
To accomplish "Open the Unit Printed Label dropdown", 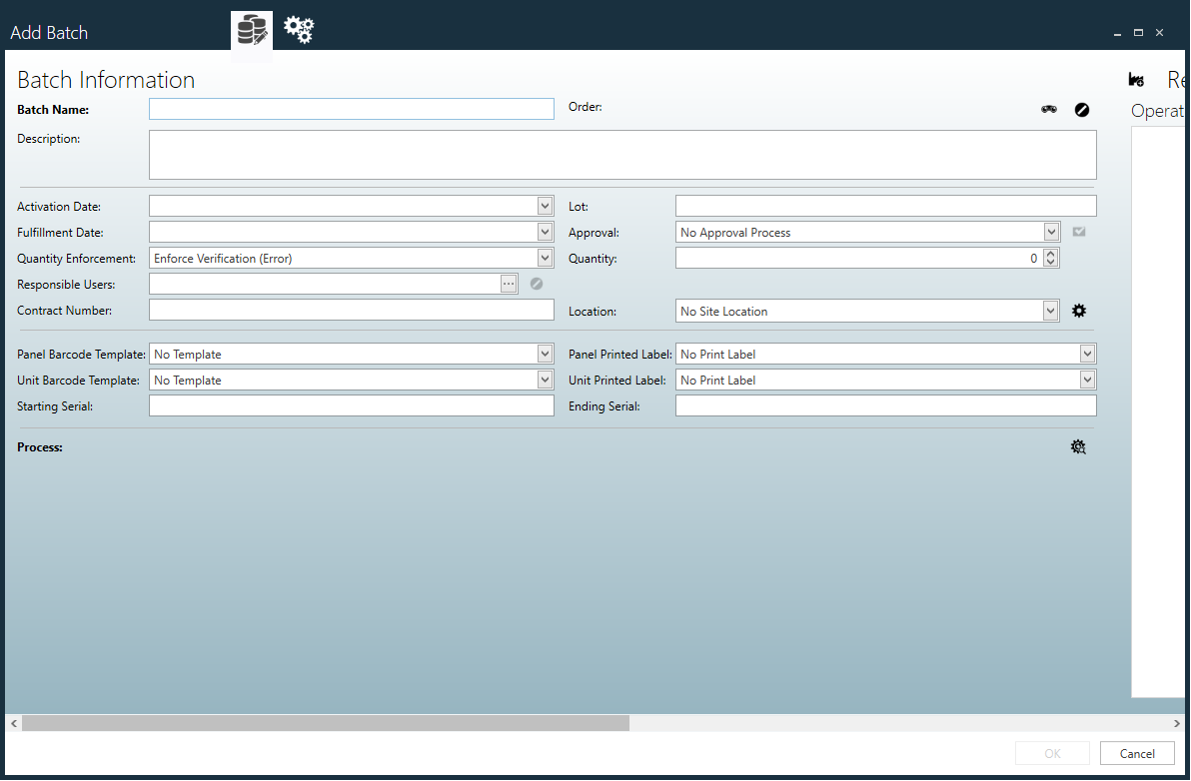I will click(1086, 380).
